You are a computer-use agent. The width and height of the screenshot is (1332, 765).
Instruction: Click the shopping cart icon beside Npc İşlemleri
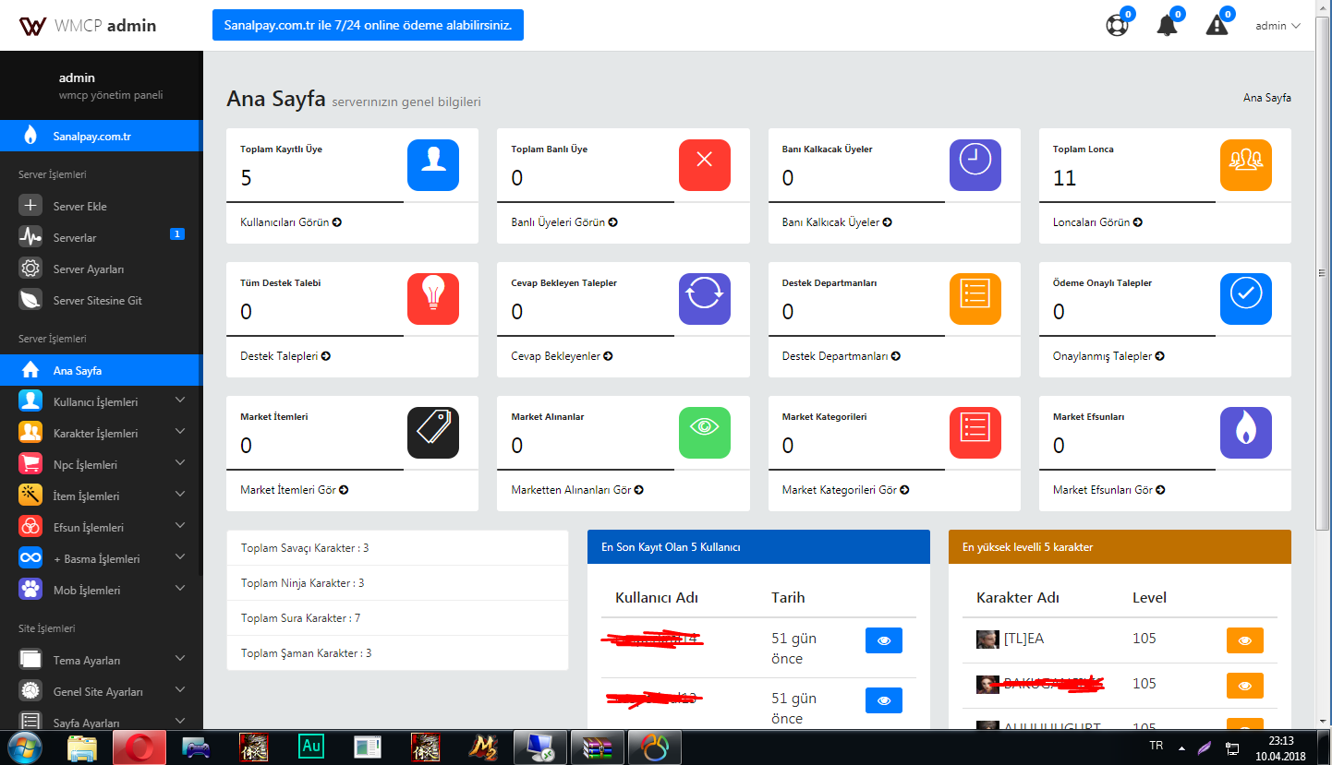tap(30, 464)
